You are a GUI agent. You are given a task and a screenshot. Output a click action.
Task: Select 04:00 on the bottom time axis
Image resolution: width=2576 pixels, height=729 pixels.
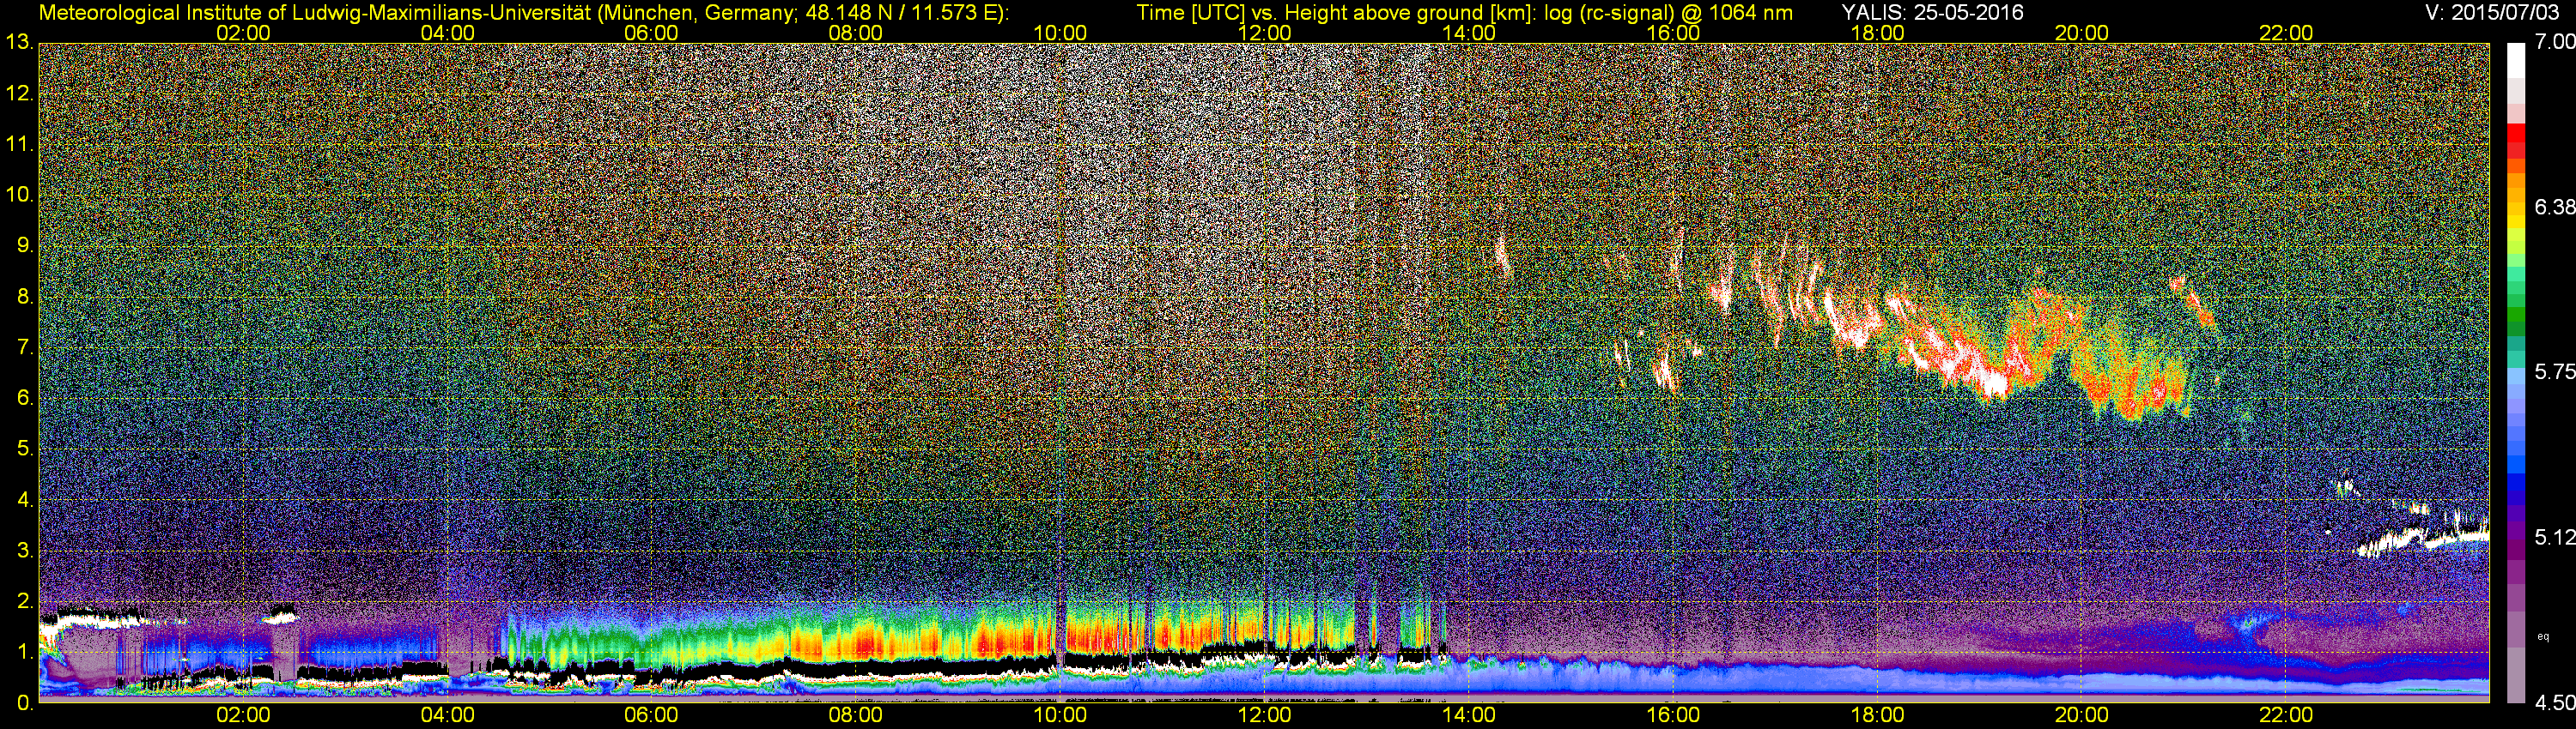447,715
